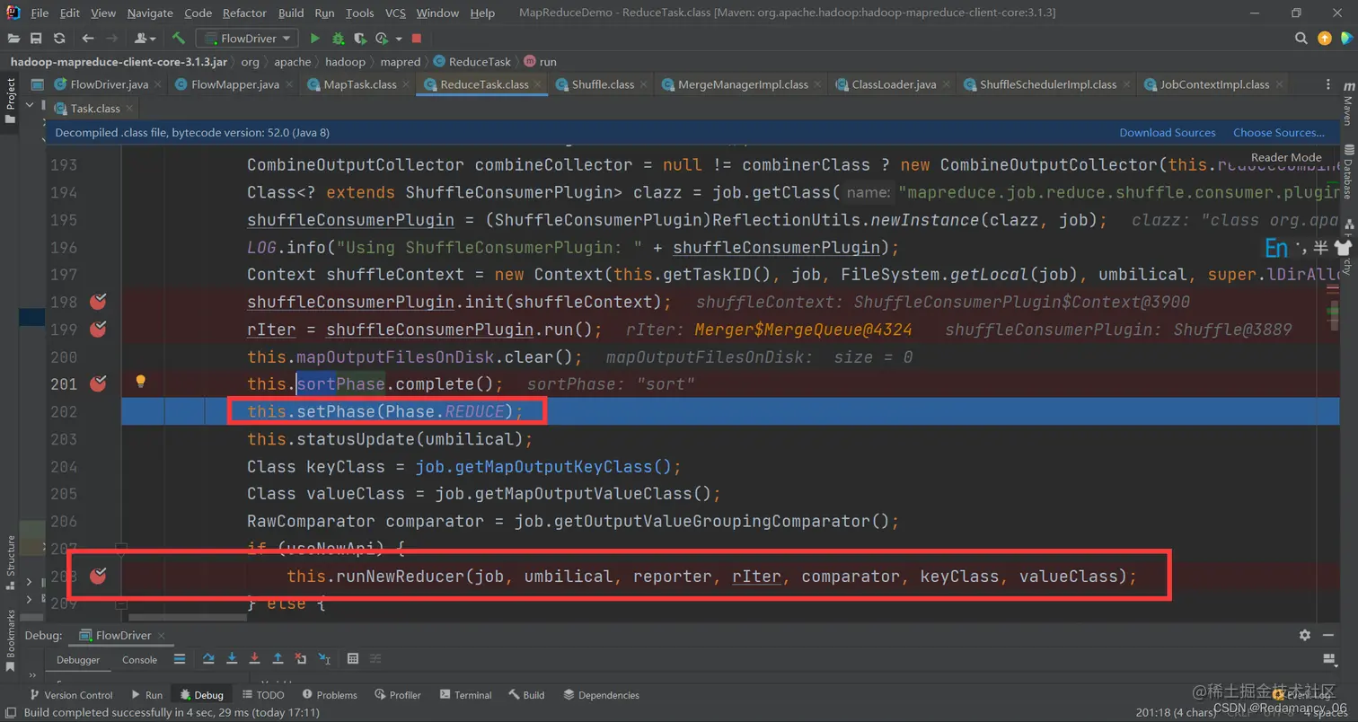Click the Step Out debug icon
This screenshot has height=722, width=1358.
(x=278, y=659)
